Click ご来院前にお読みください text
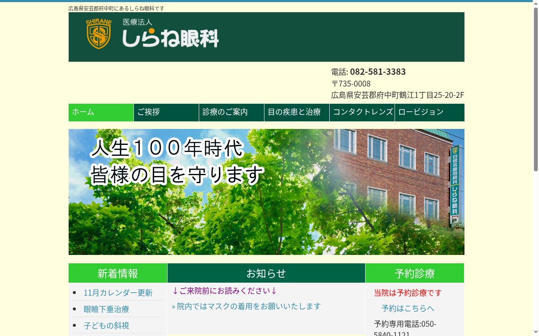The width and height of the screenshot is (539, 336). (x=224, y=291)
